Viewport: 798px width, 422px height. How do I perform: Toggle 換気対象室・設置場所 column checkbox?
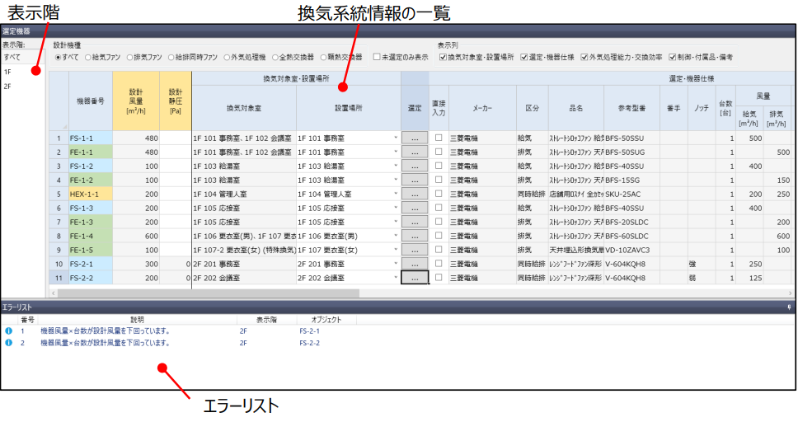[x=443, y=58]
